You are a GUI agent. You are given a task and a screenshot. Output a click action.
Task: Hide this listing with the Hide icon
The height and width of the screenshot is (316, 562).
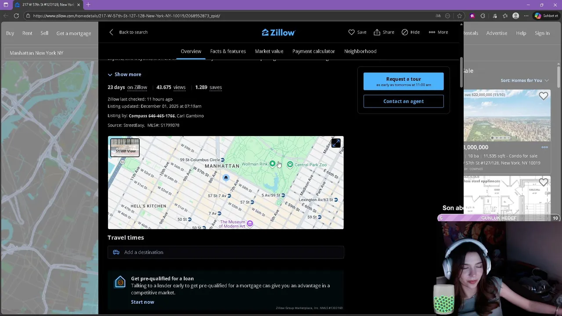pyautogui.click(x=405, y=32)
